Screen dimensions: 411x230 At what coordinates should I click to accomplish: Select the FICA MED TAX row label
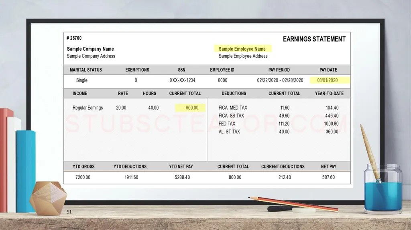pyautogui.click(x=233, y=108)
